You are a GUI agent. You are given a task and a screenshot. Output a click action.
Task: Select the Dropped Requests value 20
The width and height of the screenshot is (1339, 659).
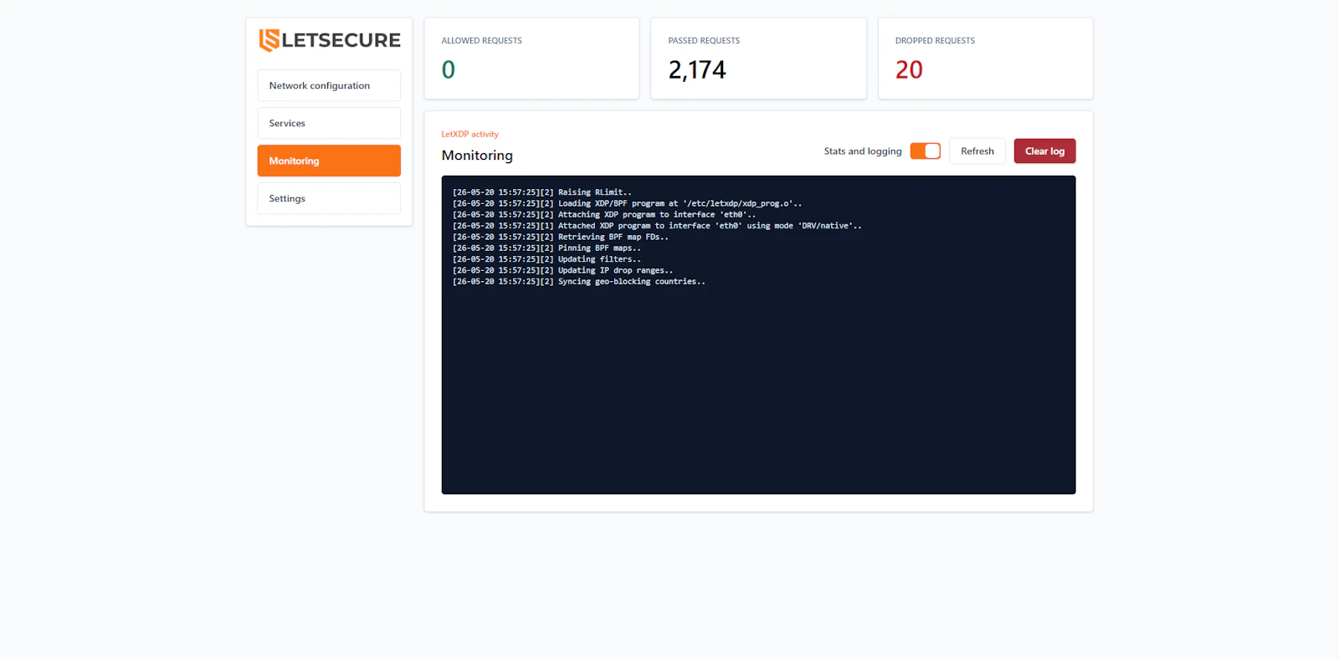pos(909,69)
